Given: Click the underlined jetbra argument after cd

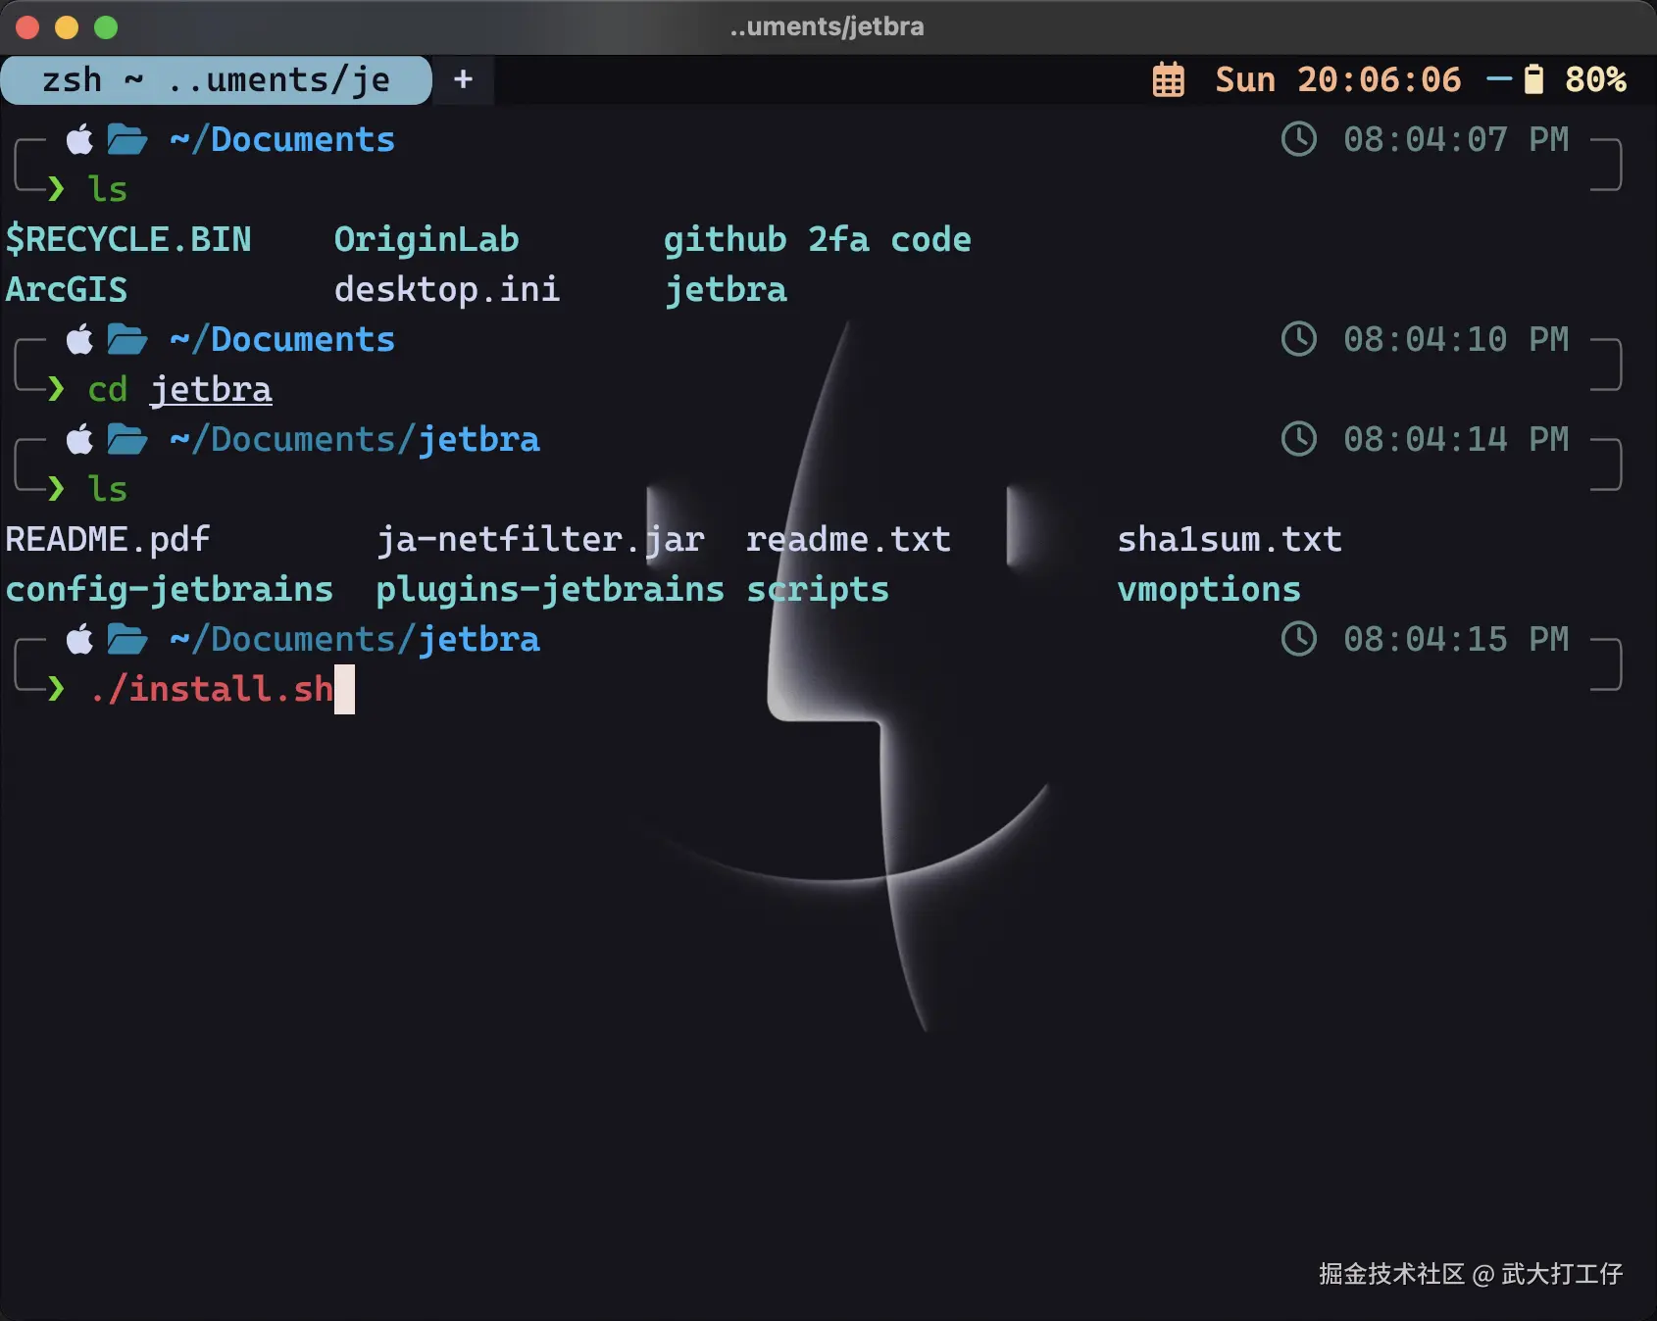Looking at the screenshot, I should 211,389.
